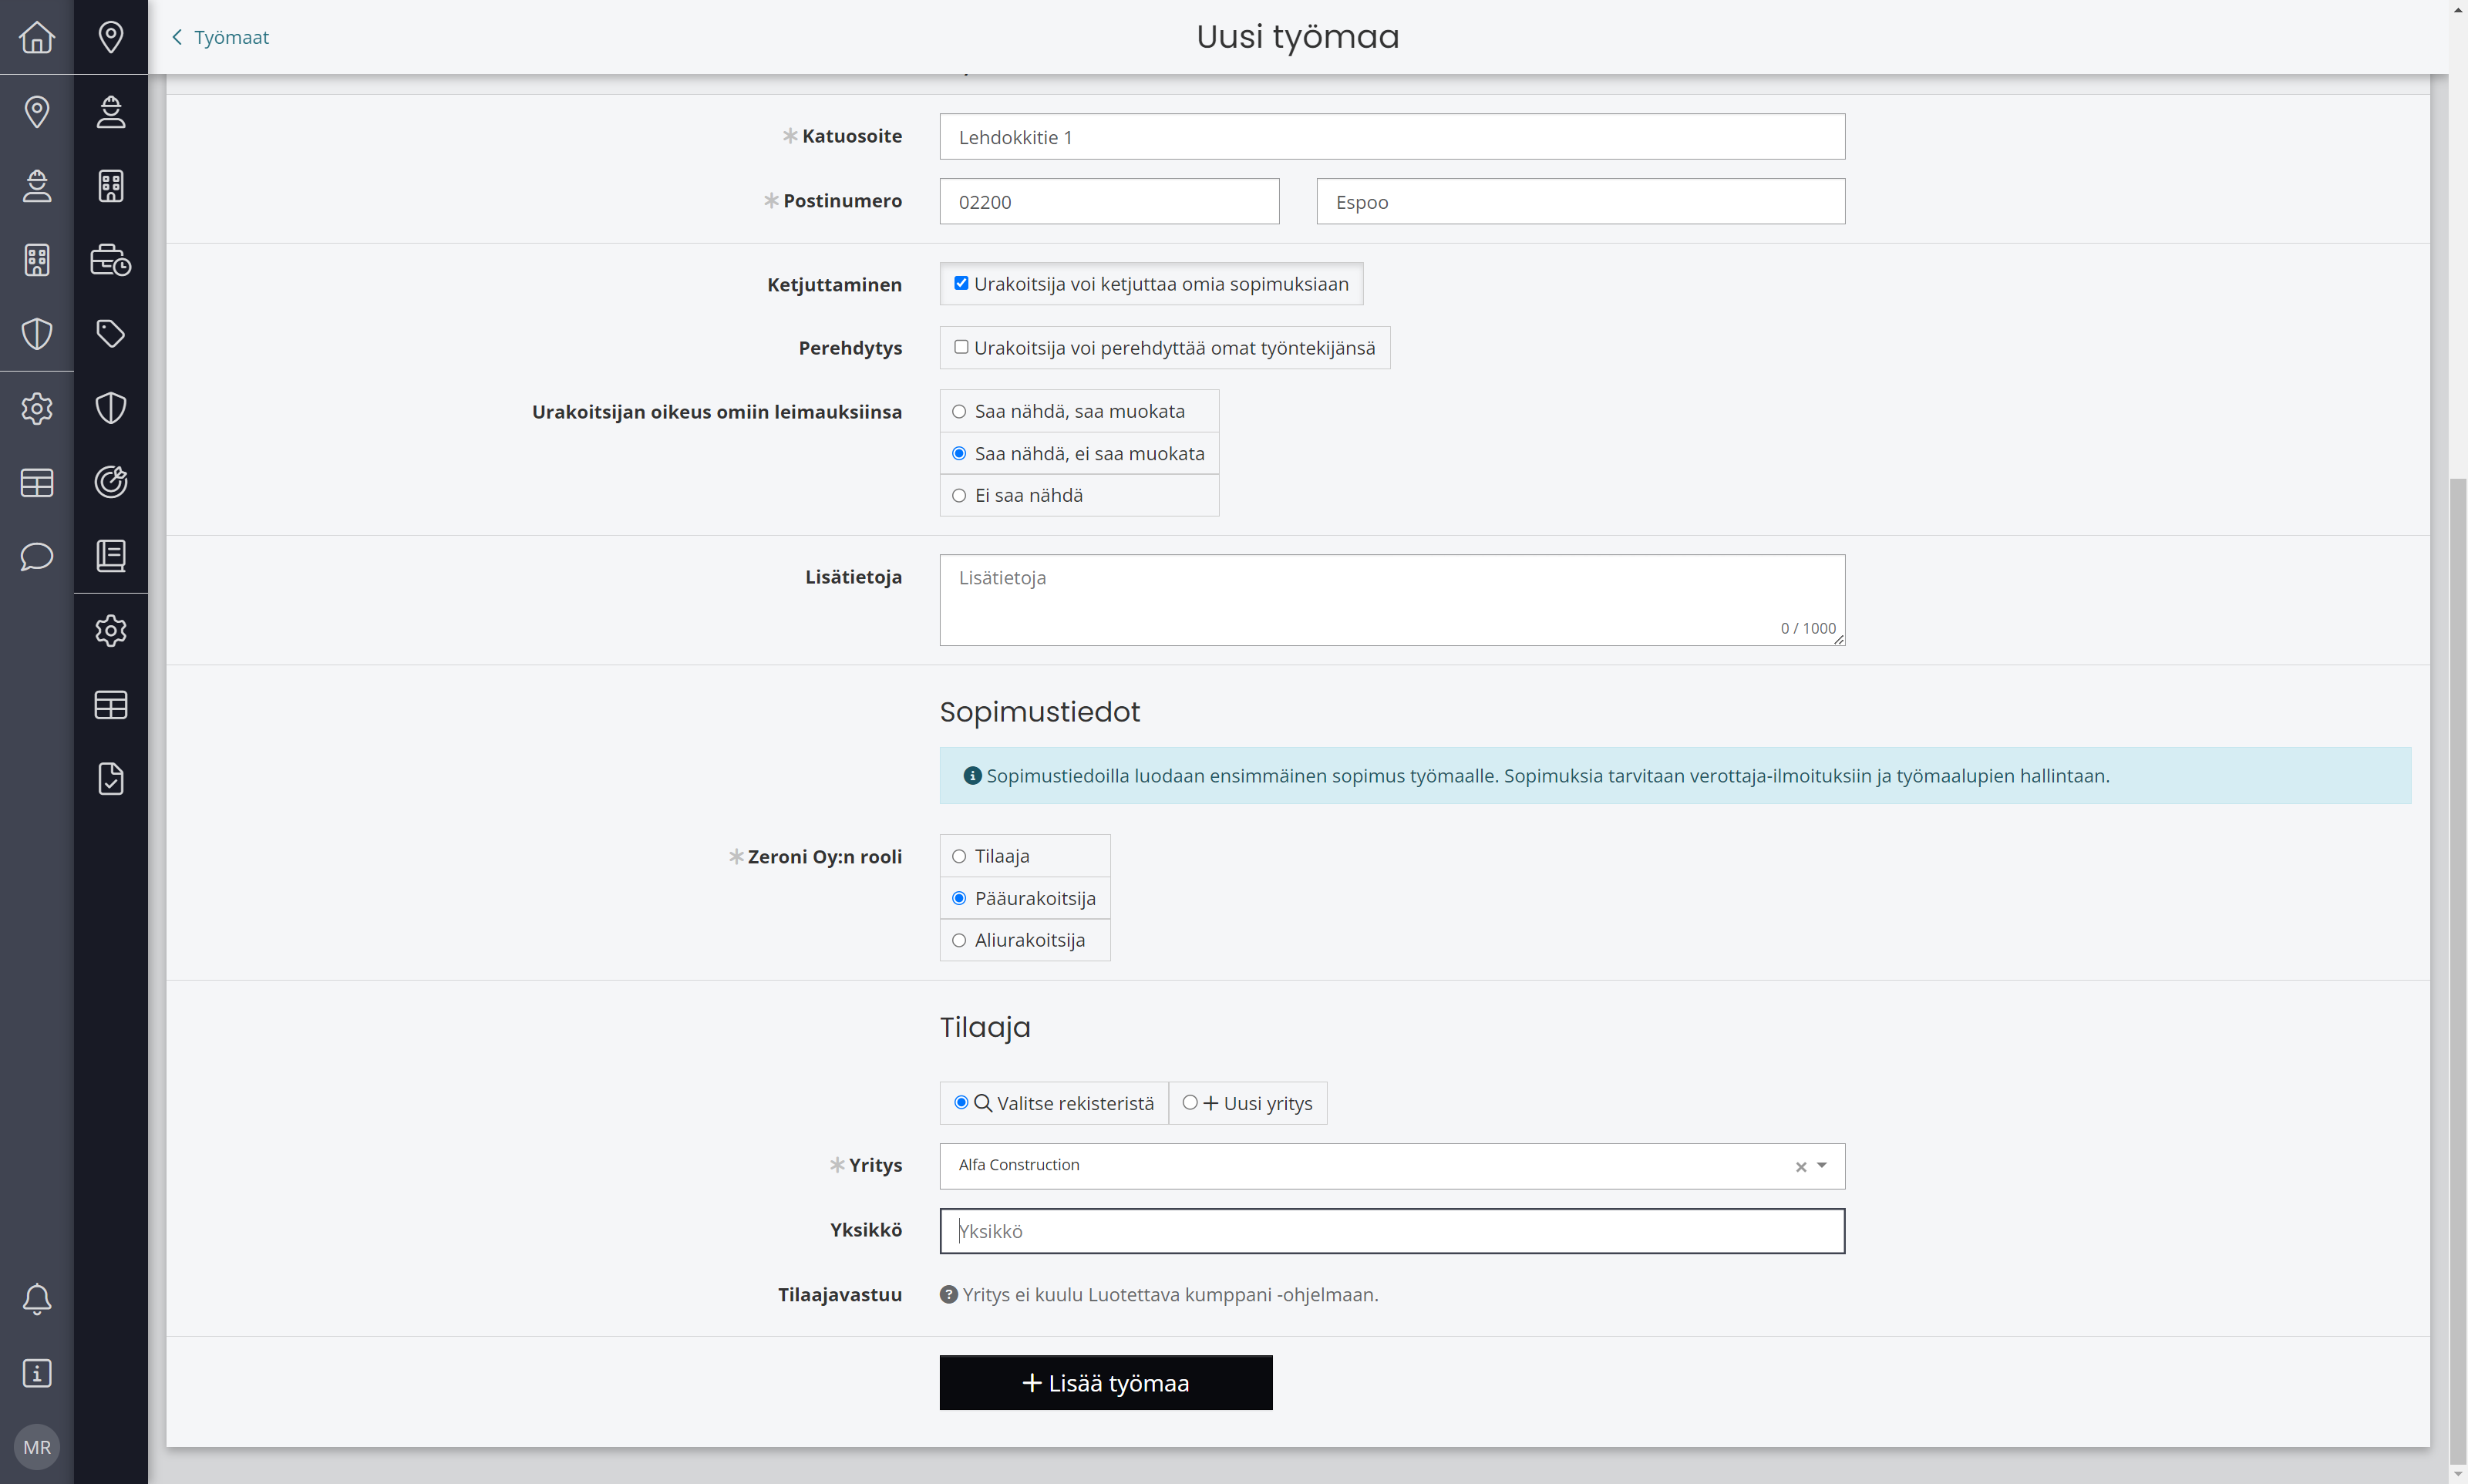Click the chat bubble icon in primary sidebar
The image size is (2468, 1484).
[x=37, y=556]
